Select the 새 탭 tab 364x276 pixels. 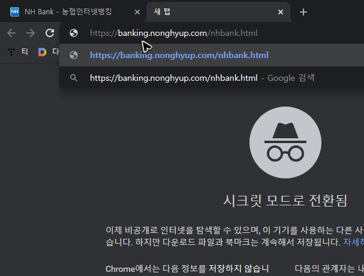(x=218, y=12)
